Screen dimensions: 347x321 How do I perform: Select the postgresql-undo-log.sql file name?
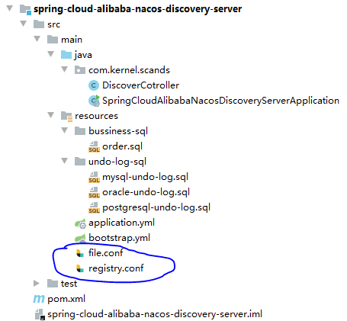coord(156,208)
